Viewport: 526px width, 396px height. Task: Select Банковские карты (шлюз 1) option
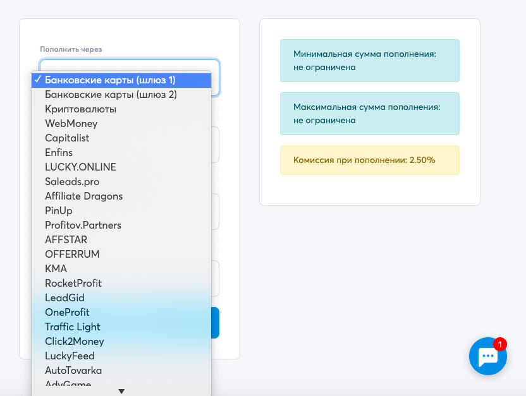[121, 80]
